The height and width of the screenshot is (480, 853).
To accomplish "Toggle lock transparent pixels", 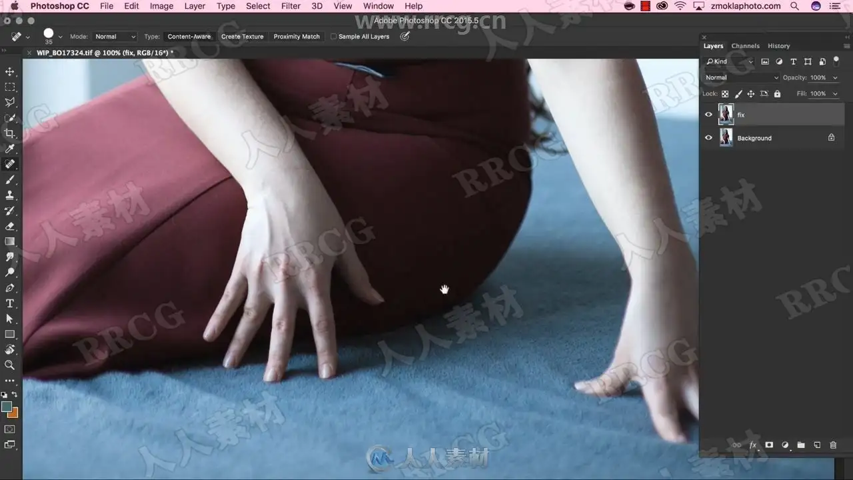I will click(725, 94).
